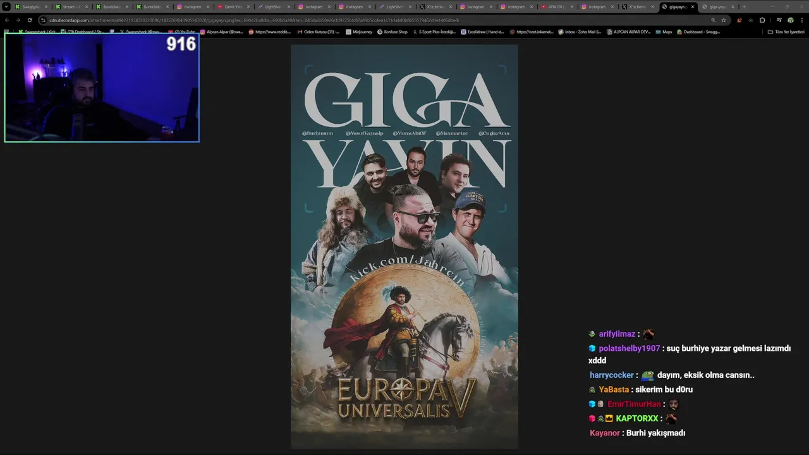Open the apps grid icon in bookmarks bar
The width and height of the screenshot is (809, 455).
[x=6, y=32]
